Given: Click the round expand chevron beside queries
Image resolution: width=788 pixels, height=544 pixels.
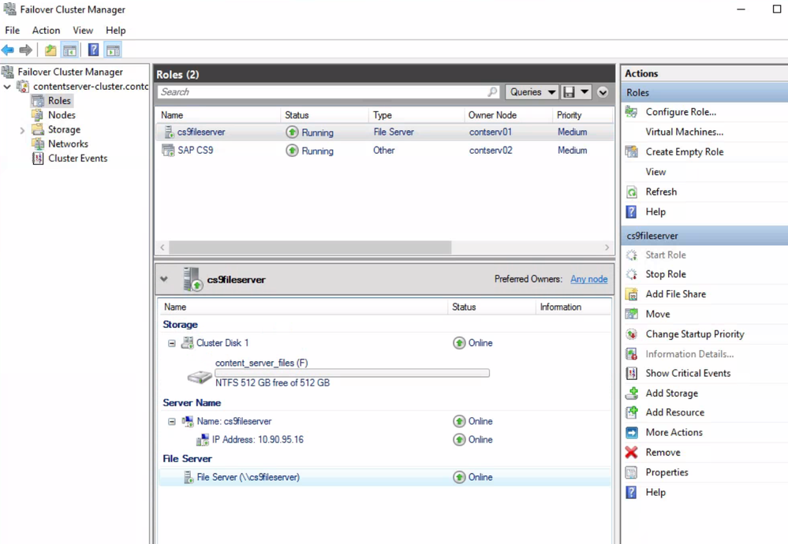Looking at the screenshot, I should [x=603, y=92].
